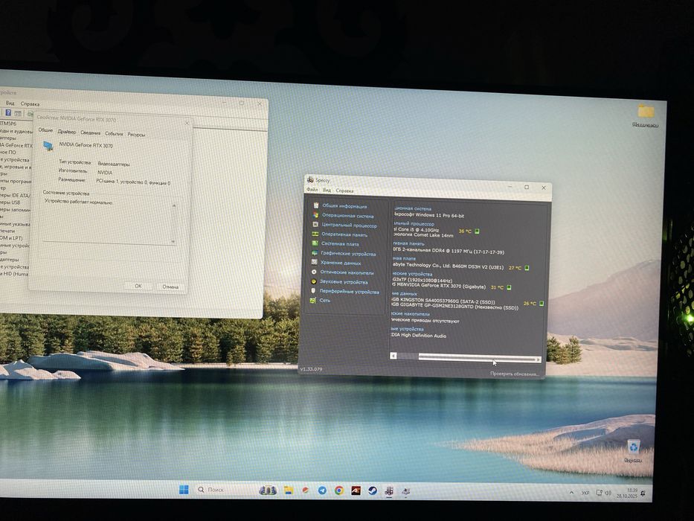Select the HID (Huma…) entry in Device Manager tree
694x521 pixels.
[13, 274]
